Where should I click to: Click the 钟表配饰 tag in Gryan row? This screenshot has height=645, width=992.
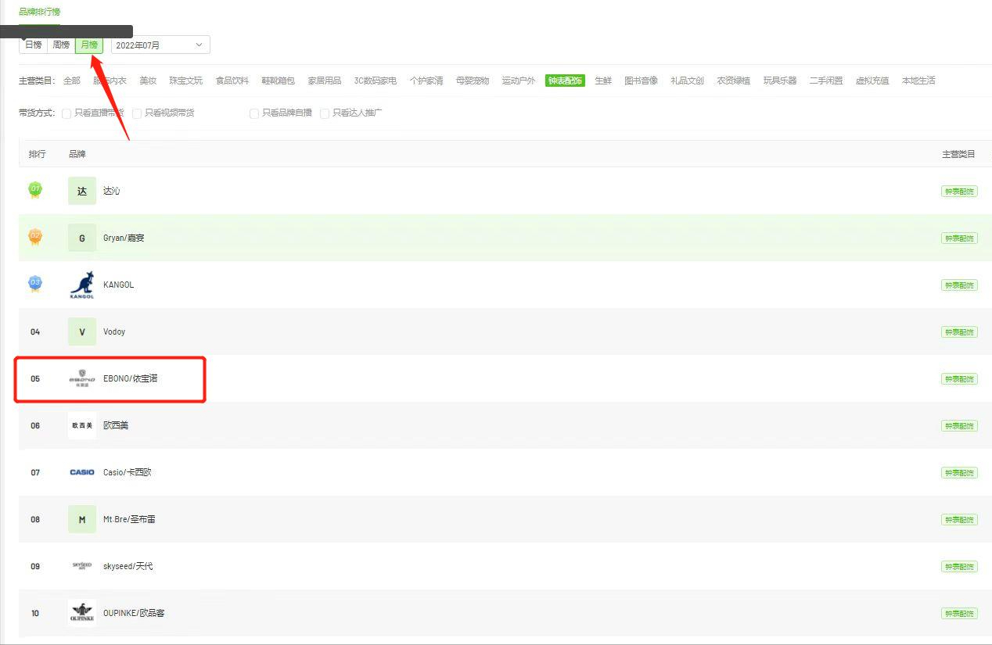pos(959,238)
